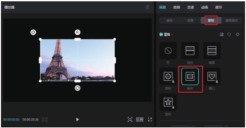Open the 抠像 sub-tab
The height and width of the screenshot is (128, 246).
pyautogui.click(x=190, y=20)
